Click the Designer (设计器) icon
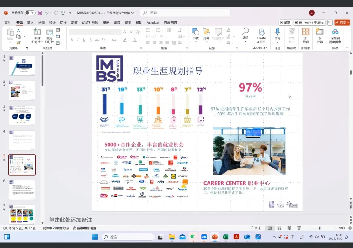Image resolution: width=353 pixels, height=248 pixels. pos(320,35)
